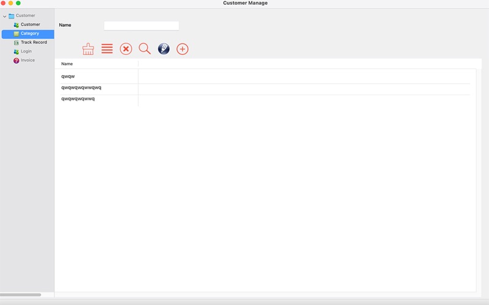489x305 pixels.
Task: Select the Login sidebar item
Action: coord(26,51)
